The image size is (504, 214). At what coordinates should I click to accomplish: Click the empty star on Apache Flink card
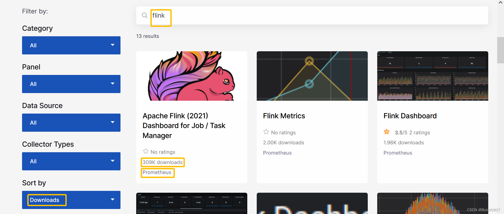click(146, 151)
